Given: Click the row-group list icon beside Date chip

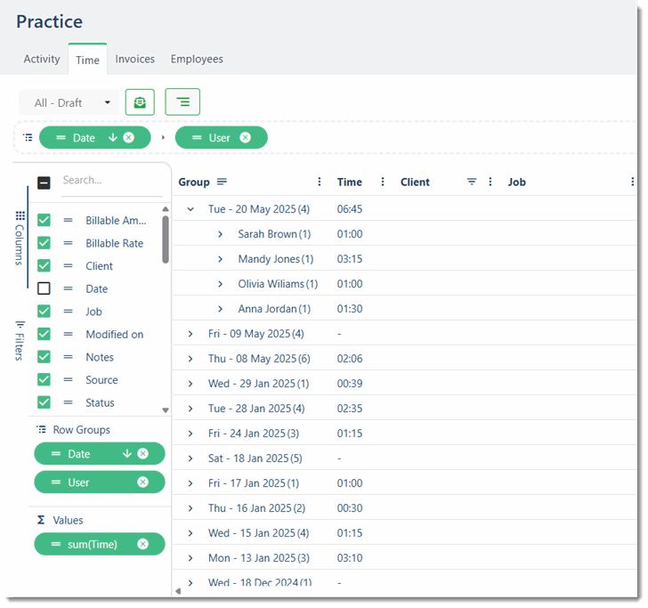Looking at the screenshot, I should click(28, 137).
